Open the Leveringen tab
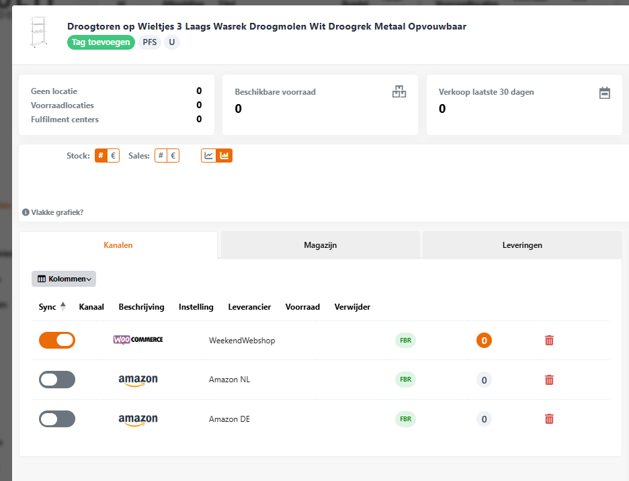 pyautogui.click(x=522, y=245)
